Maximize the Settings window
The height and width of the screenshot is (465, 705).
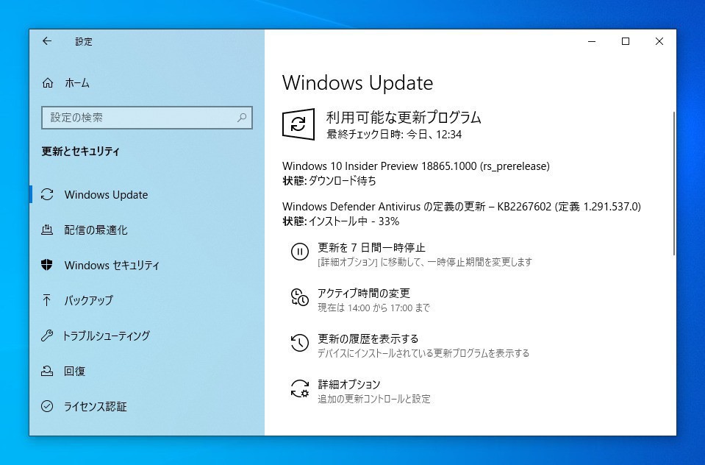tap(626, 41)
